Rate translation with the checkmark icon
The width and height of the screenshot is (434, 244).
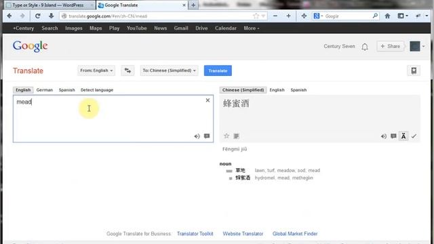[414, 136]
